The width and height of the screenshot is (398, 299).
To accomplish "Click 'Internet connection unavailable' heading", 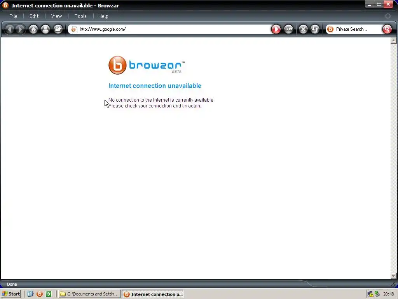I will (155, 86).
